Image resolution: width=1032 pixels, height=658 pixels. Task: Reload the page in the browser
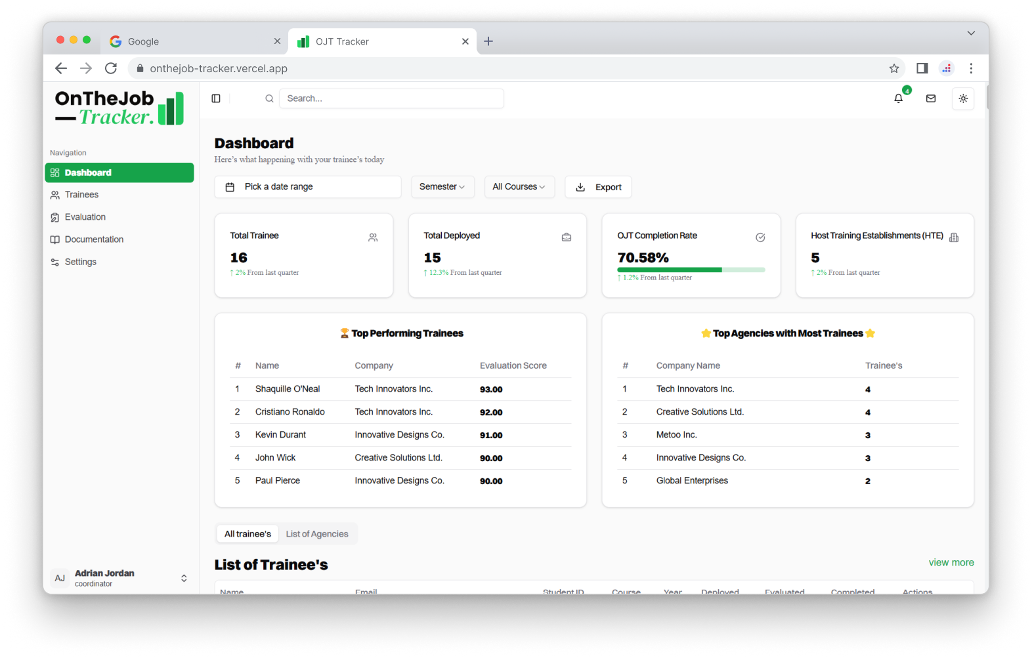[111, 68]
